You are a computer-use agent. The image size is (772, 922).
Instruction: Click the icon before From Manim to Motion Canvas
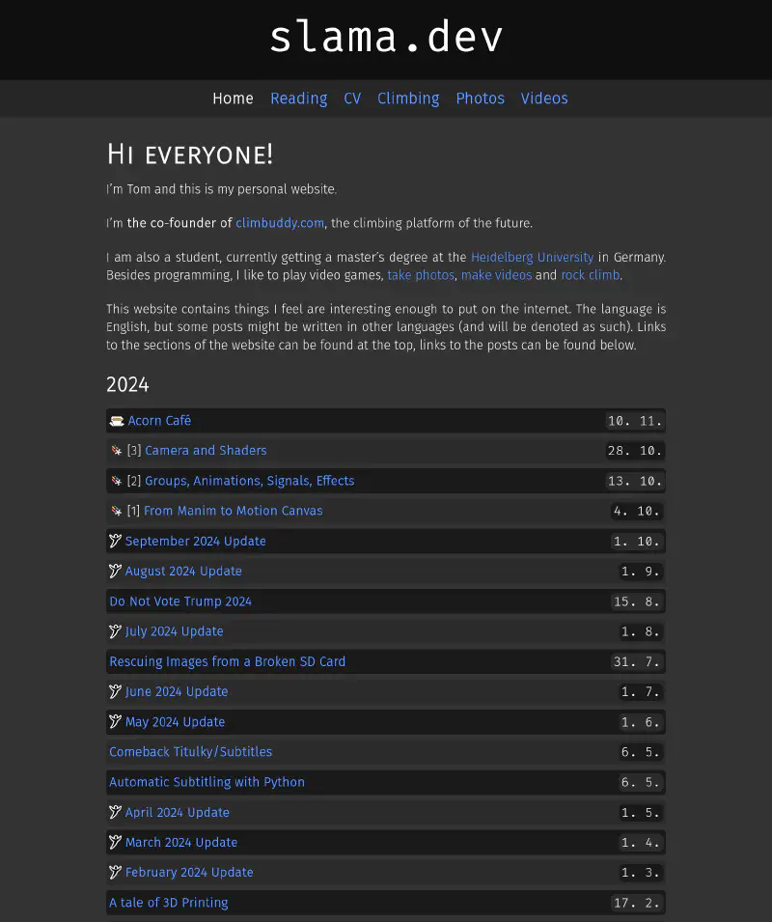pyautogui.click(x=116, y=511)
